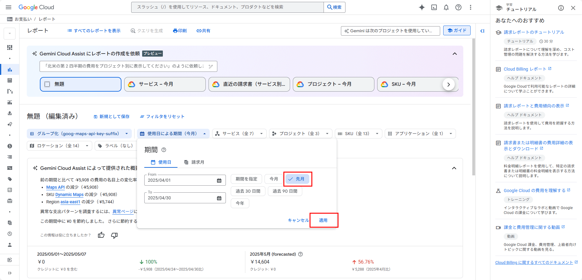Close the tutorial side panel
This screenshot has height=280, width=582.
point(573,8)
